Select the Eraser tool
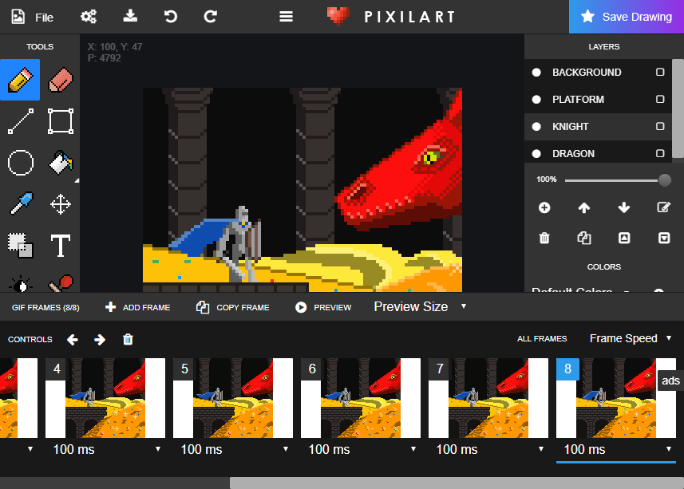The width and height of the screenshot is (684, 489). tap(61, 80)
